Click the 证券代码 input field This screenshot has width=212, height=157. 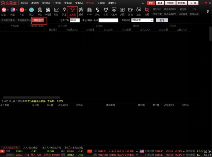pyautogui.click(x=75, y=20)
